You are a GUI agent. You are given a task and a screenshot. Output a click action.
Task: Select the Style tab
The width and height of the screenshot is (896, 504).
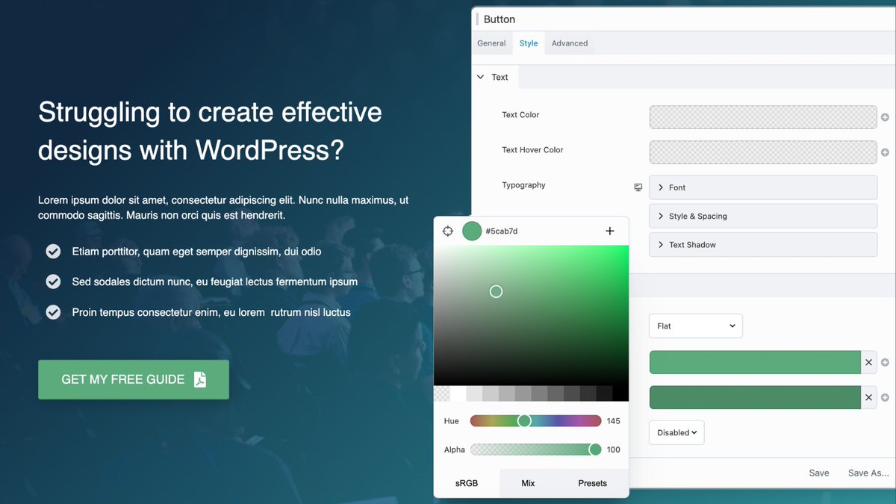(529, 43)
